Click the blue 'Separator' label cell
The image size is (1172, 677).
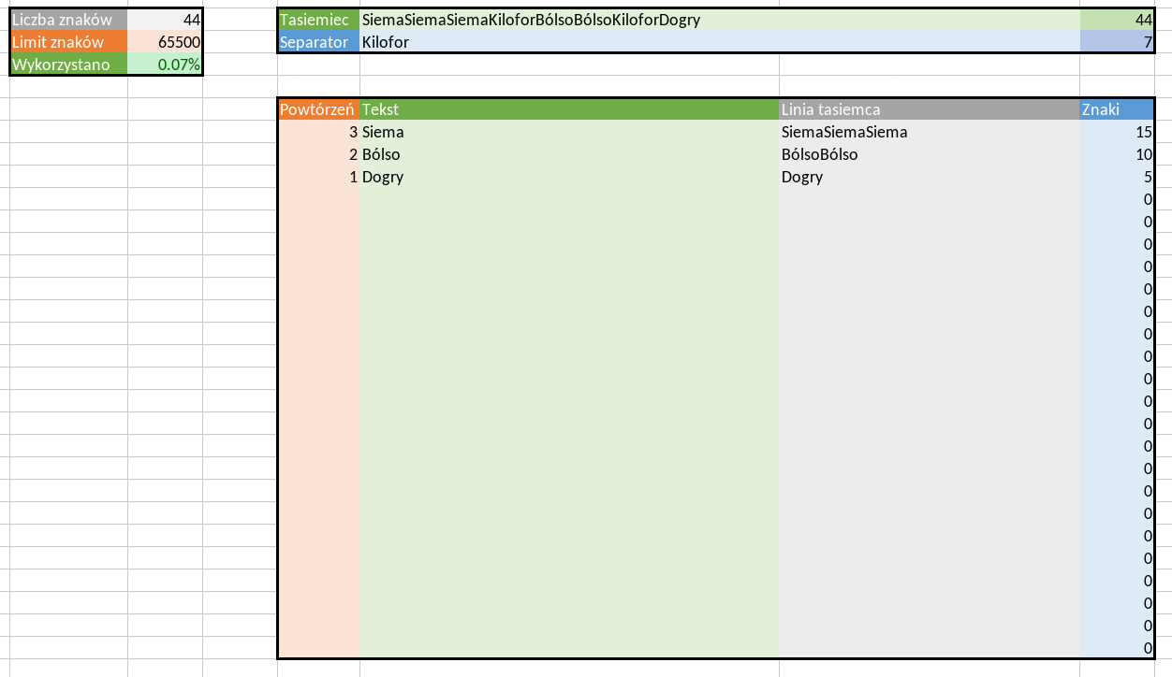click(x=318, y=42)
